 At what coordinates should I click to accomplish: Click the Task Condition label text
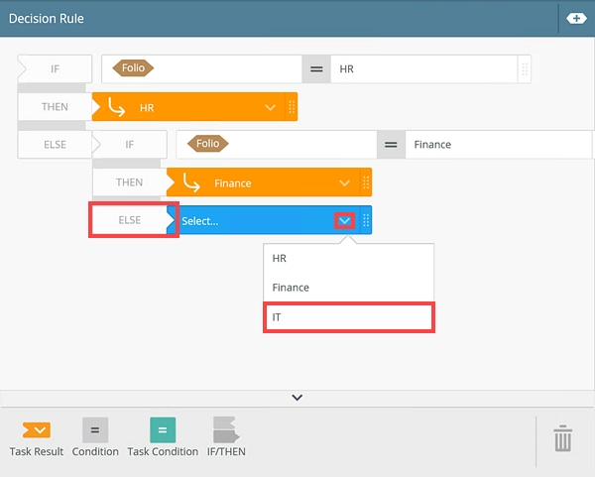pyautogui.click(x=163, y=451)
